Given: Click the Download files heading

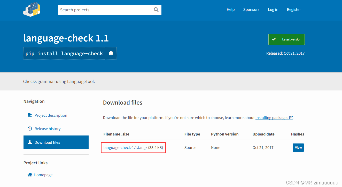Looking at the screenshot, I should [x=123, y=103].
